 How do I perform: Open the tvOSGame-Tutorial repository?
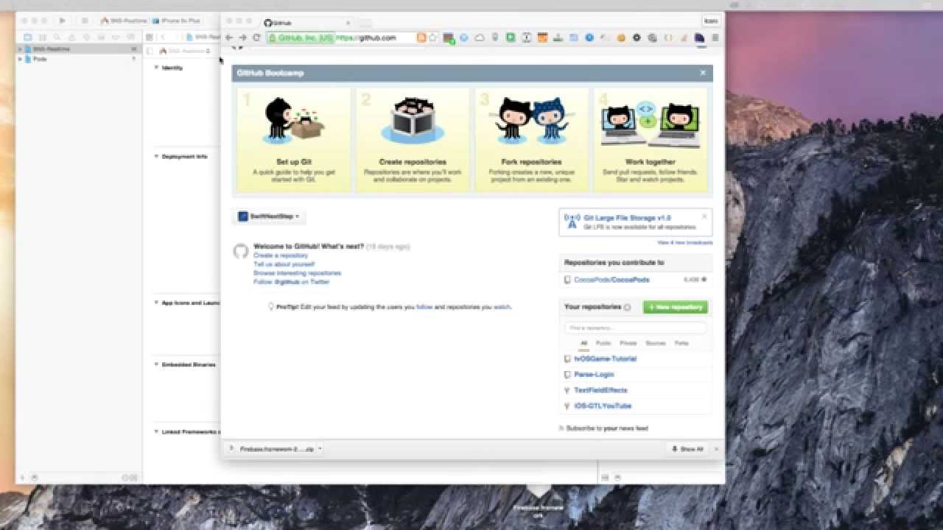pos(605,358)
